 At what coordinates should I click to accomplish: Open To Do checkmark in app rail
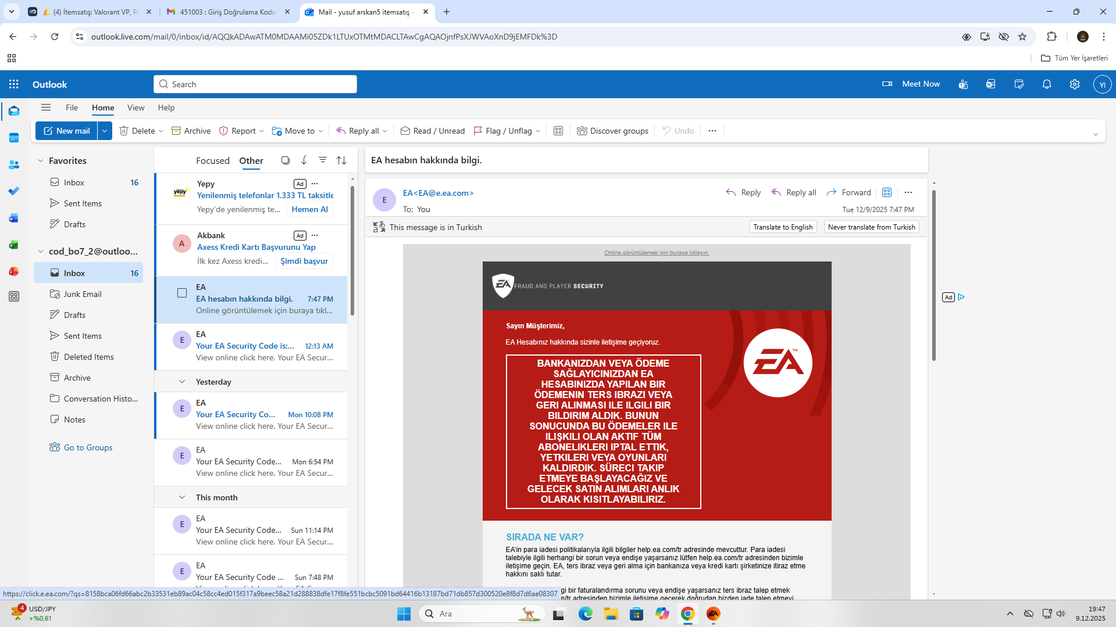pos(14,191)
